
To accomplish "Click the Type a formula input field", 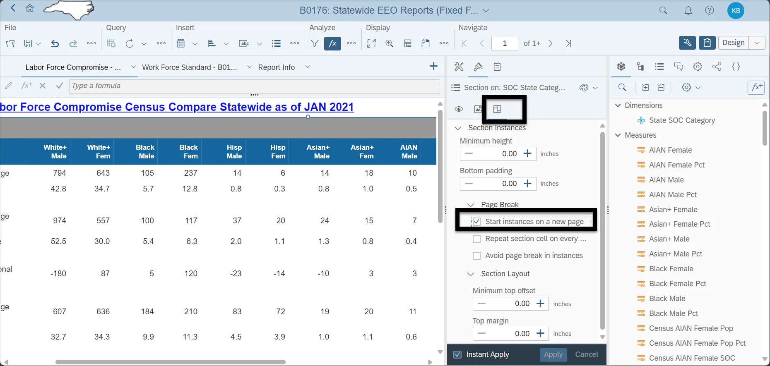I will point(255,86).
